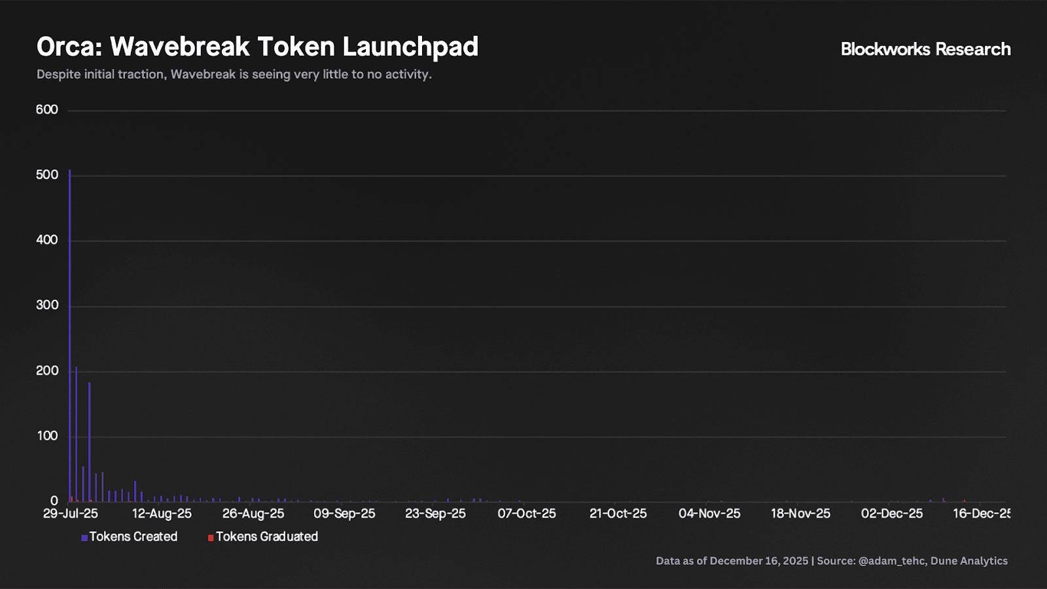Click the subtitle about Wavebreak activity
Screen dimensions: 1047x589
[234, 75]
